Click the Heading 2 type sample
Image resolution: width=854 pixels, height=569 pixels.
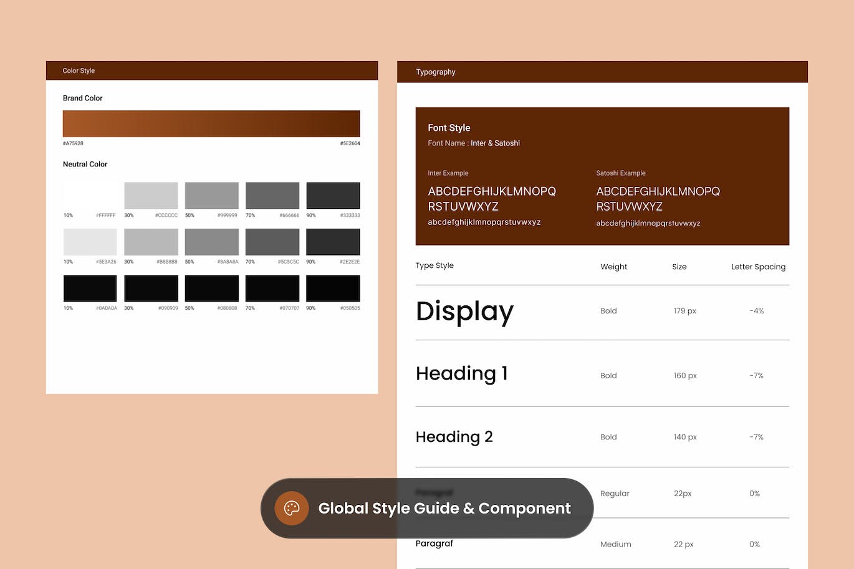pyautogui.click(x=454, y=437)
